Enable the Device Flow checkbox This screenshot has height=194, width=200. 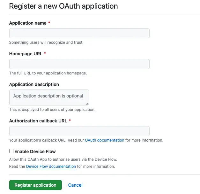[x=11, y=151]
